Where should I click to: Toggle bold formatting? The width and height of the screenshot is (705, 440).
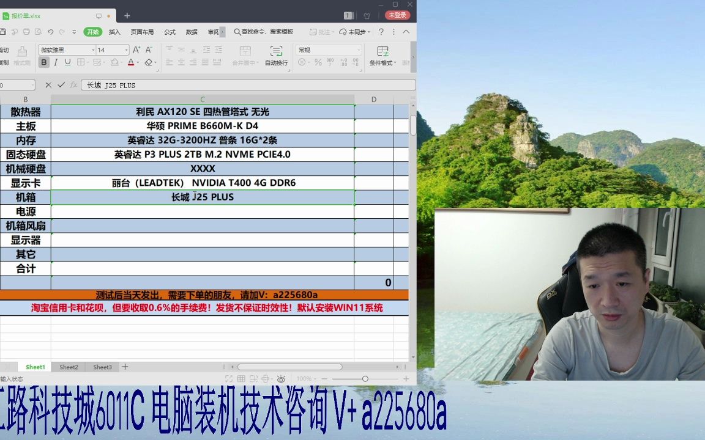[44, 62]
